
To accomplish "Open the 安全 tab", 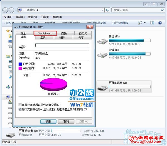I will 23,33.
